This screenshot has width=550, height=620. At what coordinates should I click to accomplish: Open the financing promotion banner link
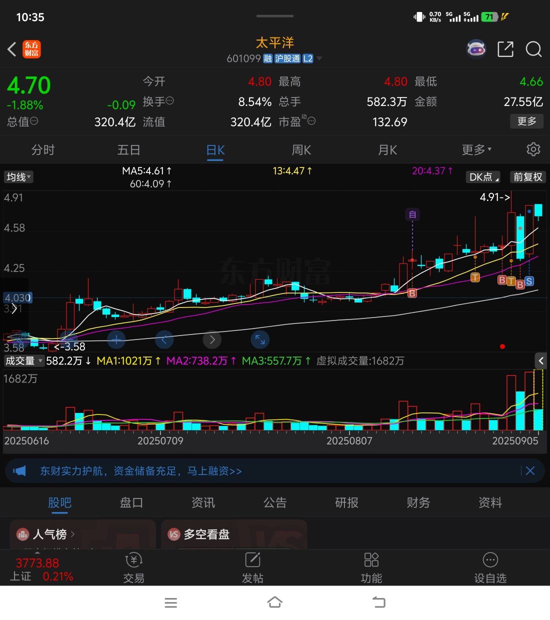coord(141,471)
